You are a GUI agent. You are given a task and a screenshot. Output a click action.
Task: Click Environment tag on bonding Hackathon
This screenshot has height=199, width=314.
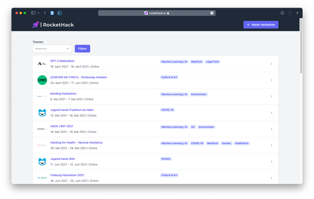199,94
